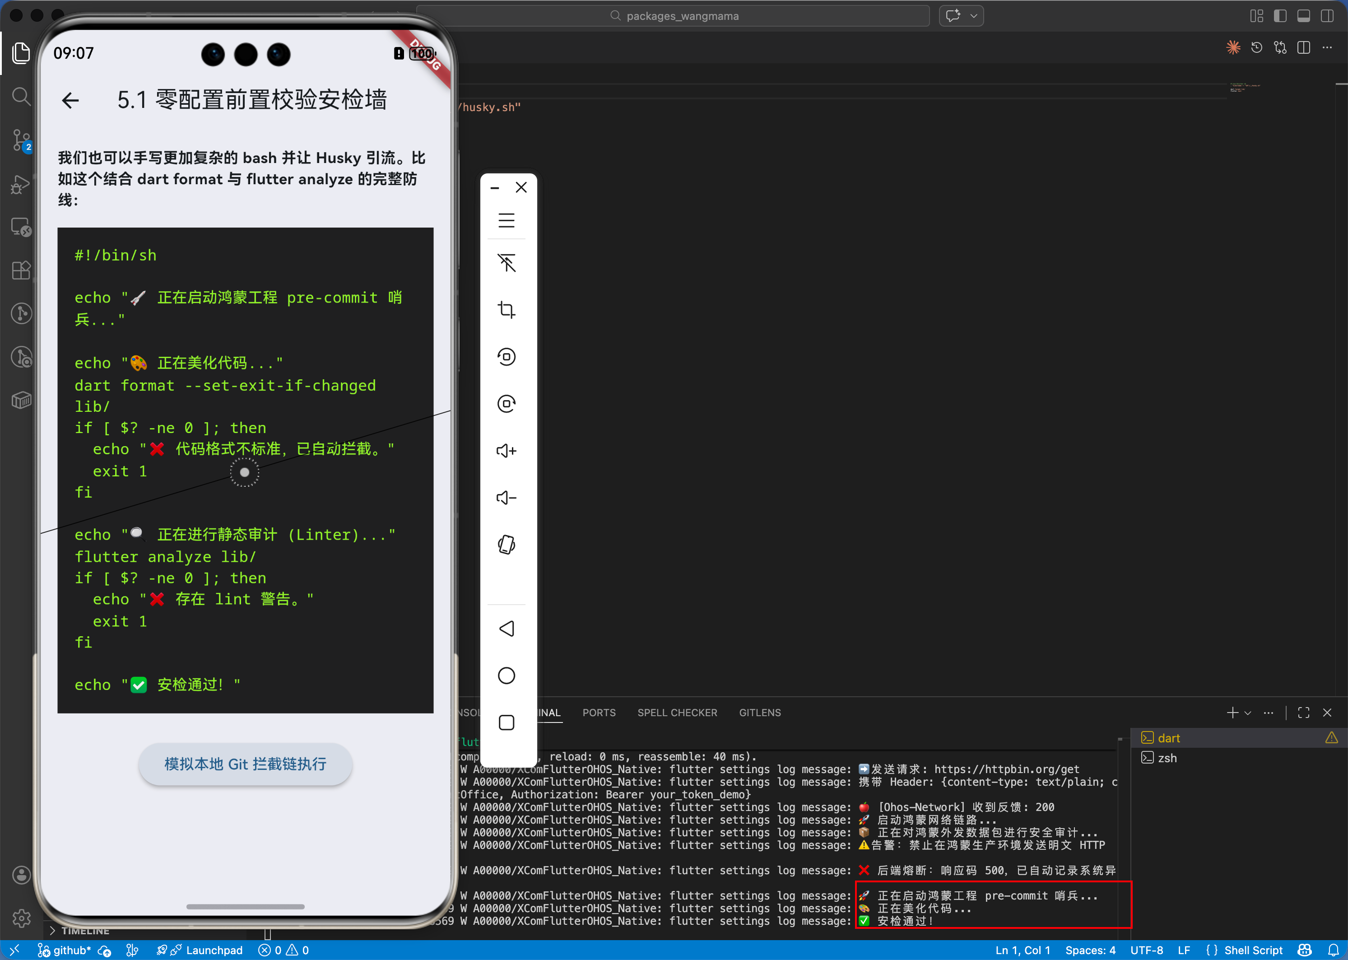Open new terminal profile dropdown arrow
Image resolution: width=1348 pixels, height=960 pixels.
tap(1248, 713)
